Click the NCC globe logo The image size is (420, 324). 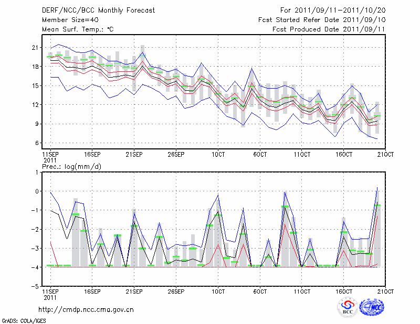point(374,307)
